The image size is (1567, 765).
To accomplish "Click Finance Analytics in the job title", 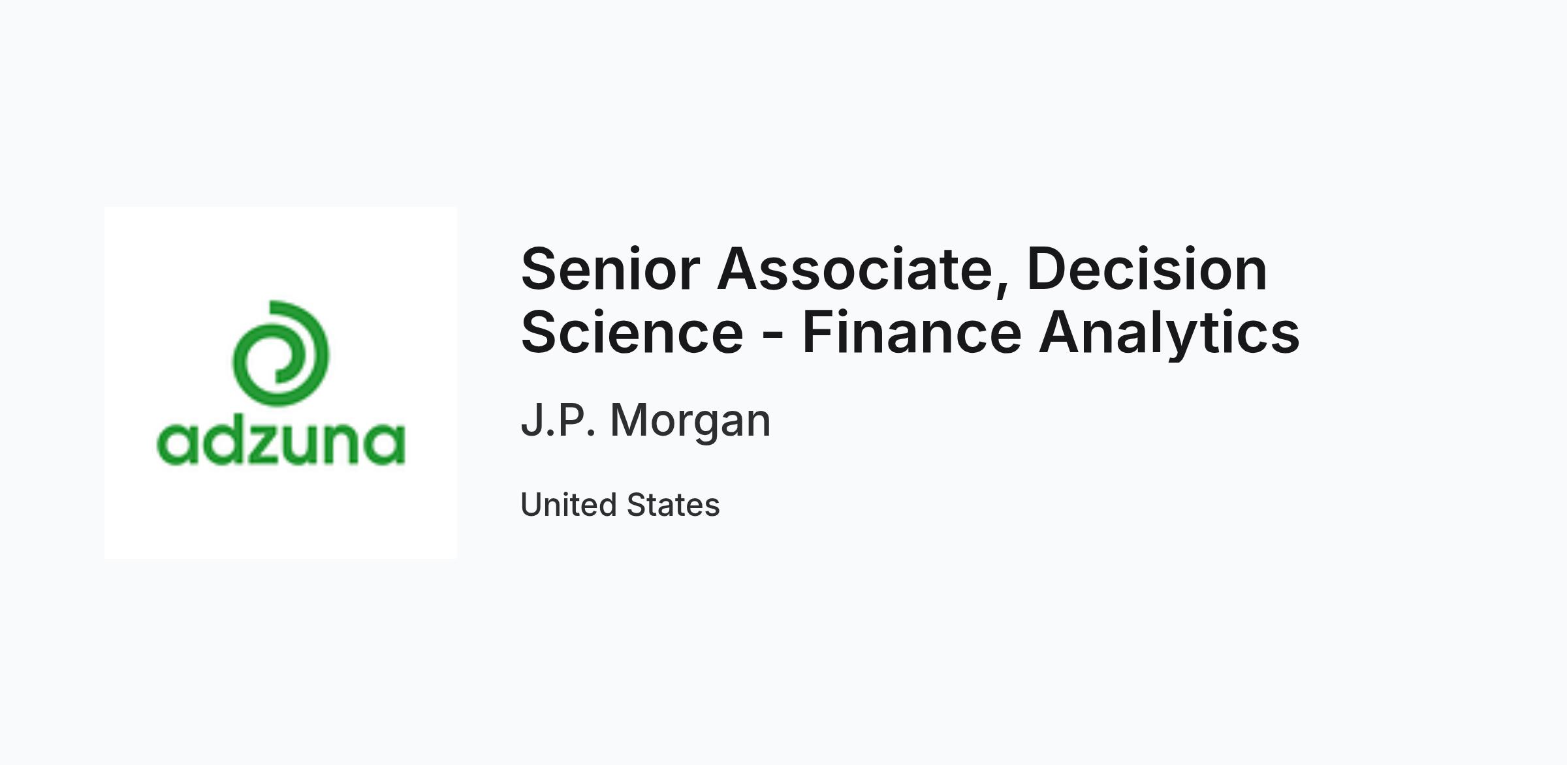I will pos(1051,334).
